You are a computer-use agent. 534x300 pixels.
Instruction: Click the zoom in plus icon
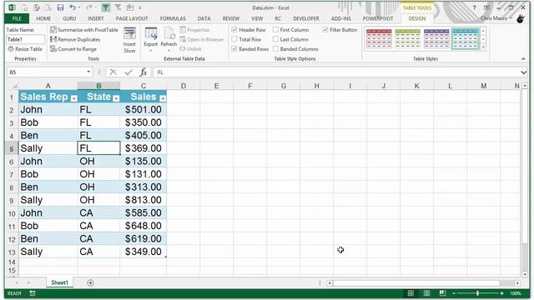point(501,293)
